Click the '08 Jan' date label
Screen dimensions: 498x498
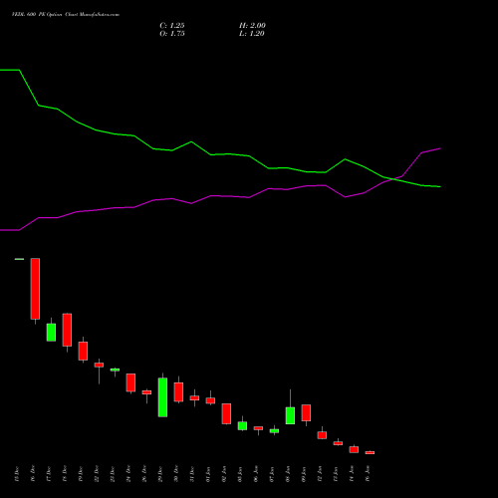click(x=288, y=474)
